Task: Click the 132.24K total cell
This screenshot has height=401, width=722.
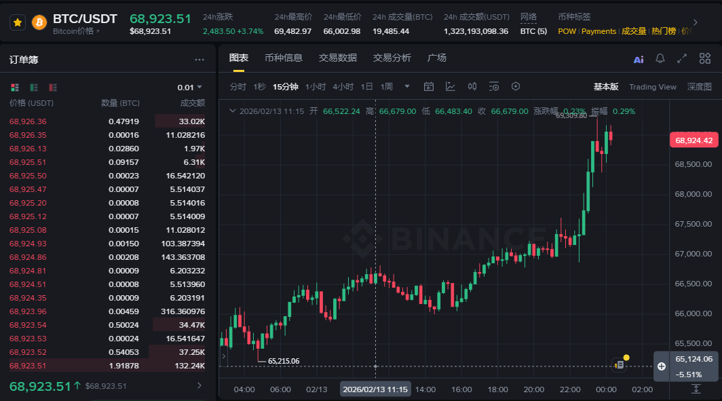Action: click(190, 366)
